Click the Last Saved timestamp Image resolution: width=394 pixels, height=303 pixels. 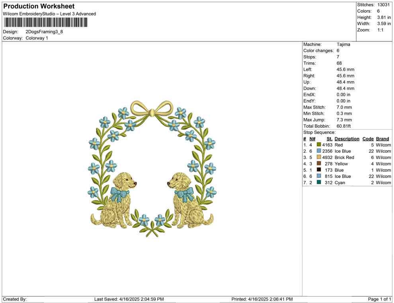click(x=129, y=299)
